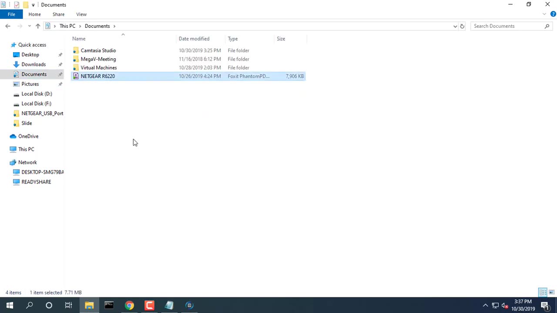This screenshot has height=313, width=557.
Task: Open the blue Help question mark
Action: tap(553, 14)
